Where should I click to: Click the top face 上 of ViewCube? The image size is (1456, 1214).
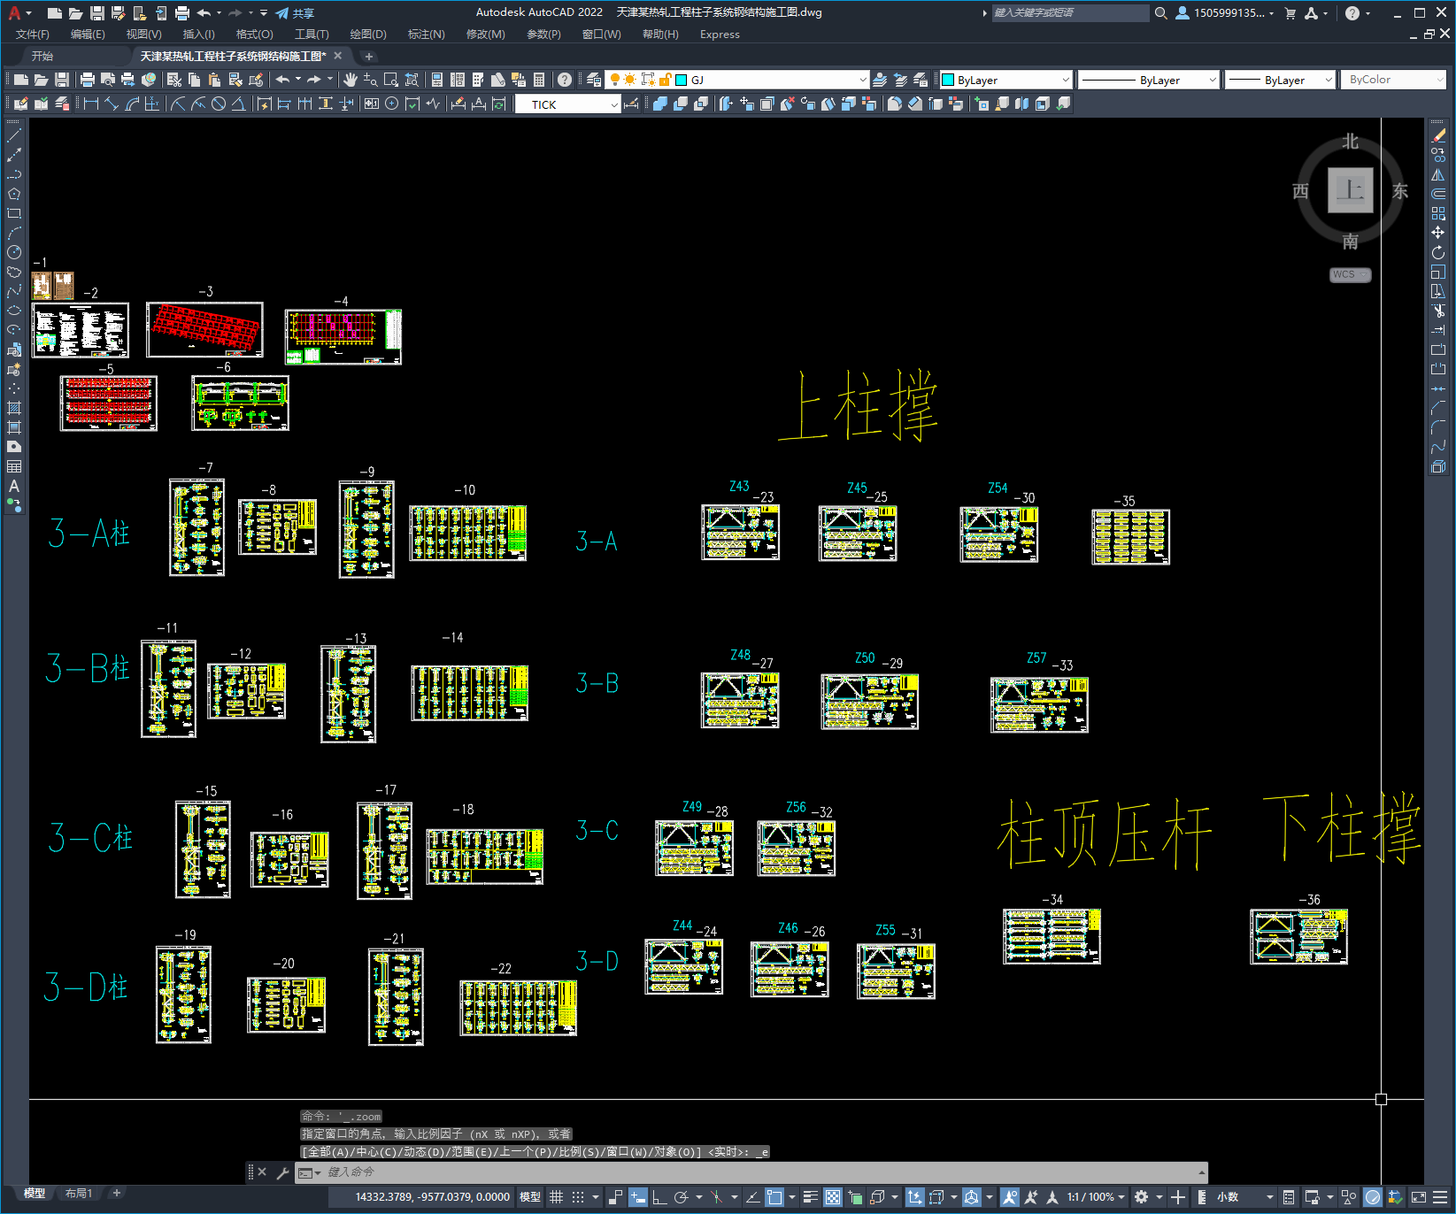[x=1350, y=190]
